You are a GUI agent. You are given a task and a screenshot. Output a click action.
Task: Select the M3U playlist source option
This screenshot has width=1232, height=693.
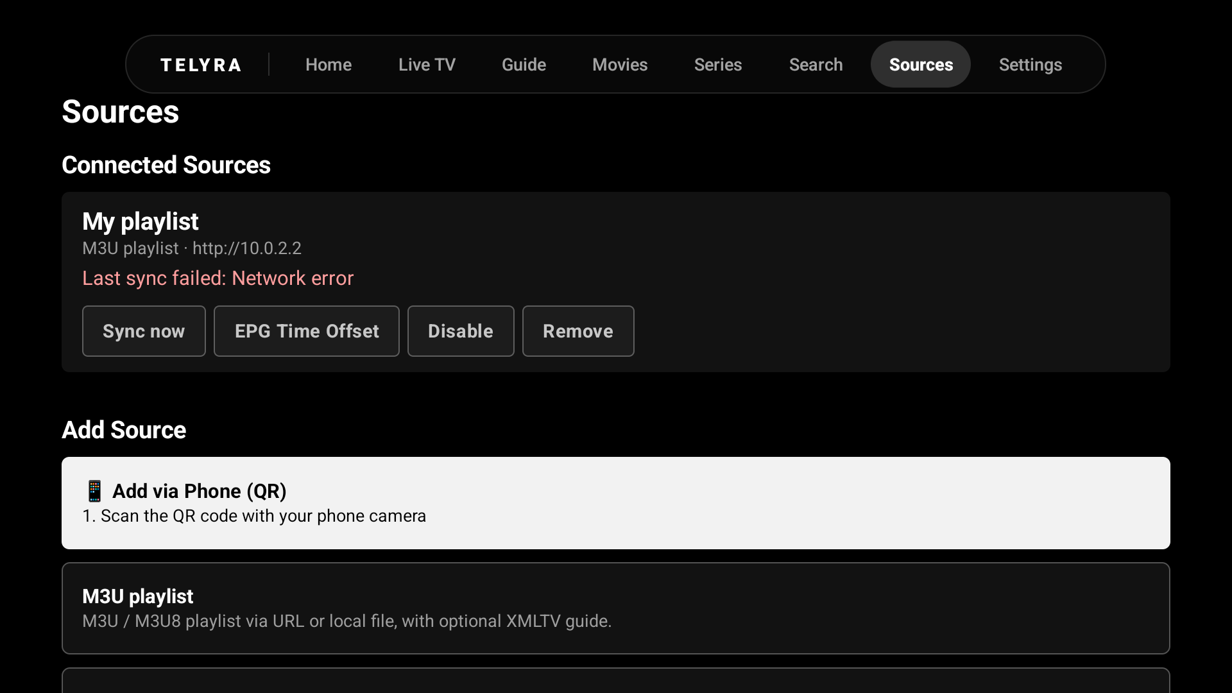coord(616,608)
